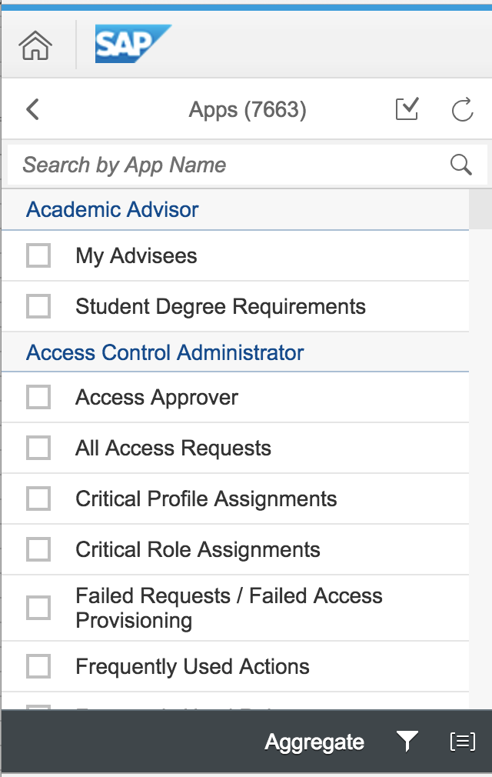Tick the Student Degree Requirements checkbox

coord(38,306)
